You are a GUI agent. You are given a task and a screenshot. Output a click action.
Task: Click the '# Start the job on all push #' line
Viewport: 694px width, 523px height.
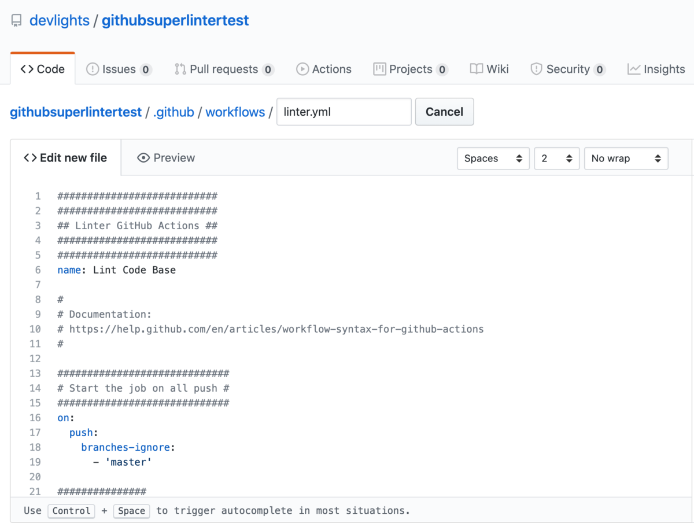(x=143, y=388)
